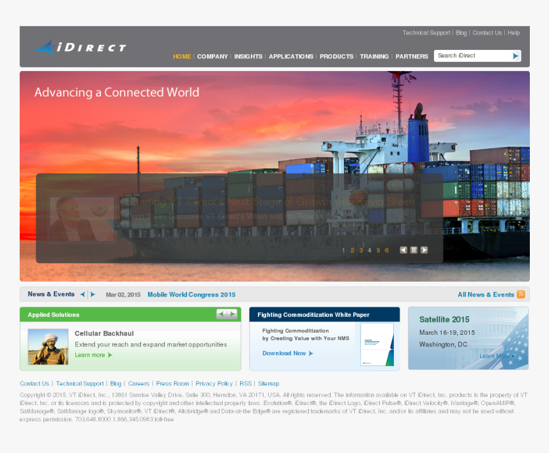Pause the hero slideshow
The image size is (549, 453).
coord(414,250)
